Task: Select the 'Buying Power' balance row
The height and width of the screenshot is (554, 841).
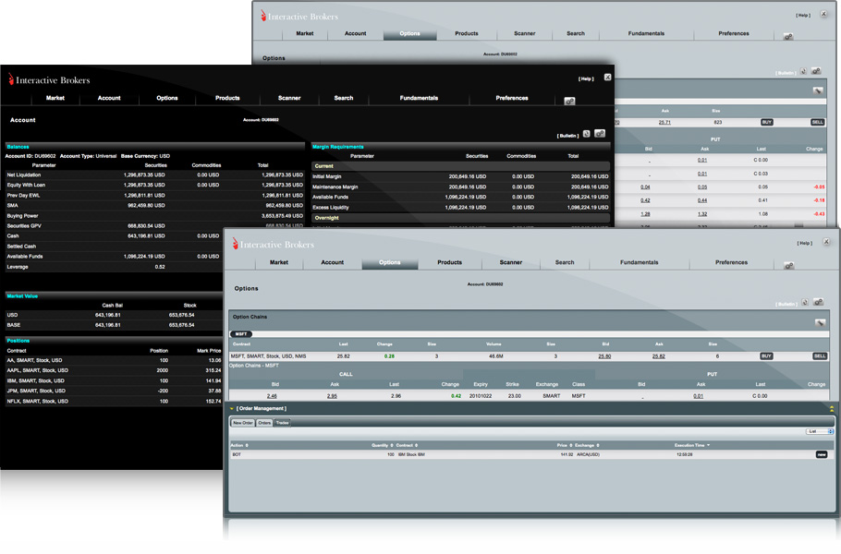Action: pyautogui.click(x=155, y=216)
